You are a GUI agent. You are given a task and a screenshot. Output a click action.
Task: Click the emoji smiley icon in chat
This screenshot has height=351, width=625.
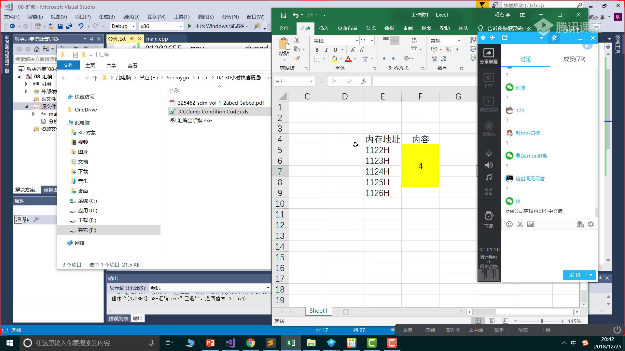(509, 224)
